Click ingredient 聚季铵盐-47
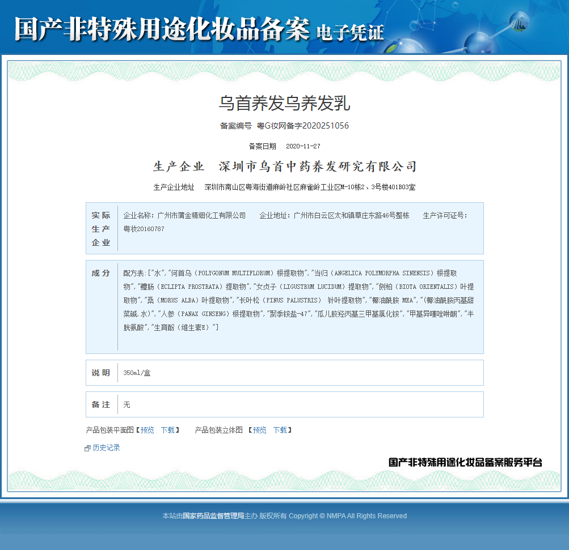 [x=289, y=314]
